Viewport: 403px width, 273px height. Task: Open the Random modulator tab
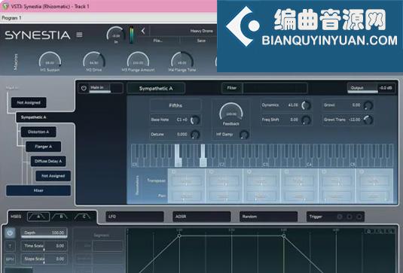[x=268, y=217]
